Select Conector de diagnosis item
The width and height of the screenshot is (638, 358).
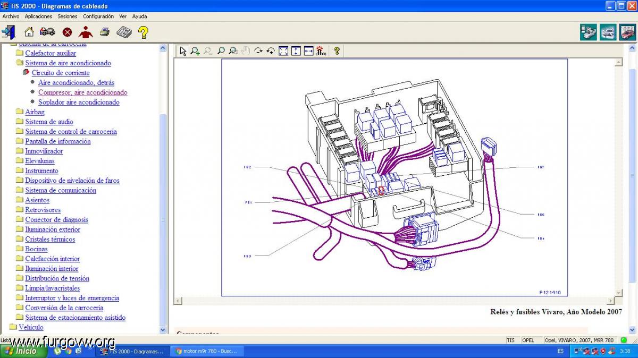56,220
